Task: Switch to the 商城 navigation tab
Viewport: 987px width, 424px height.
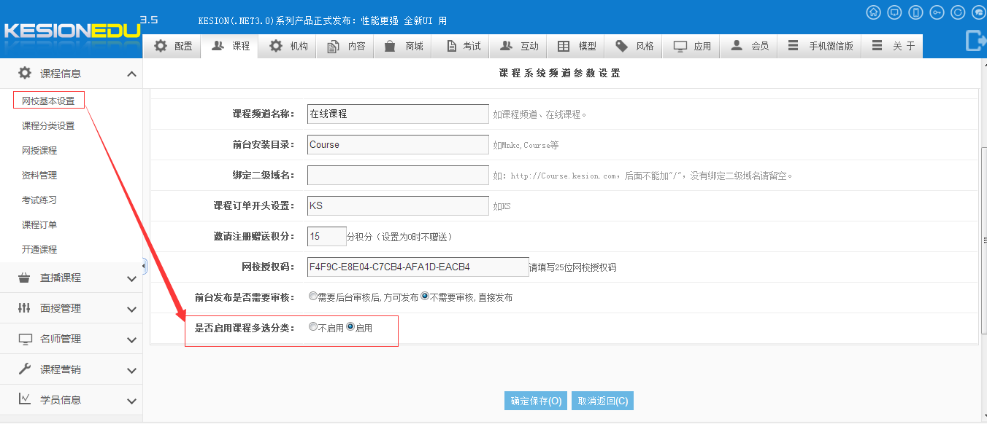Action: pyautogui.click(x=404, y=46)
